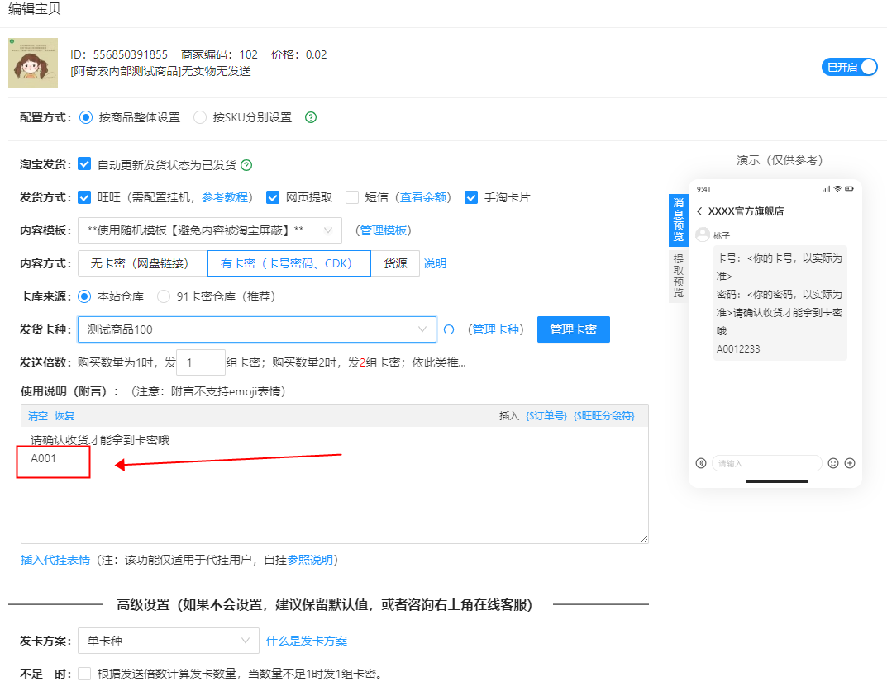Image resolution: width=887 pixels, height=691 pixels.
Task: Select 91卡密仓库 (推荐) radio option
Action: coord(164,296)
